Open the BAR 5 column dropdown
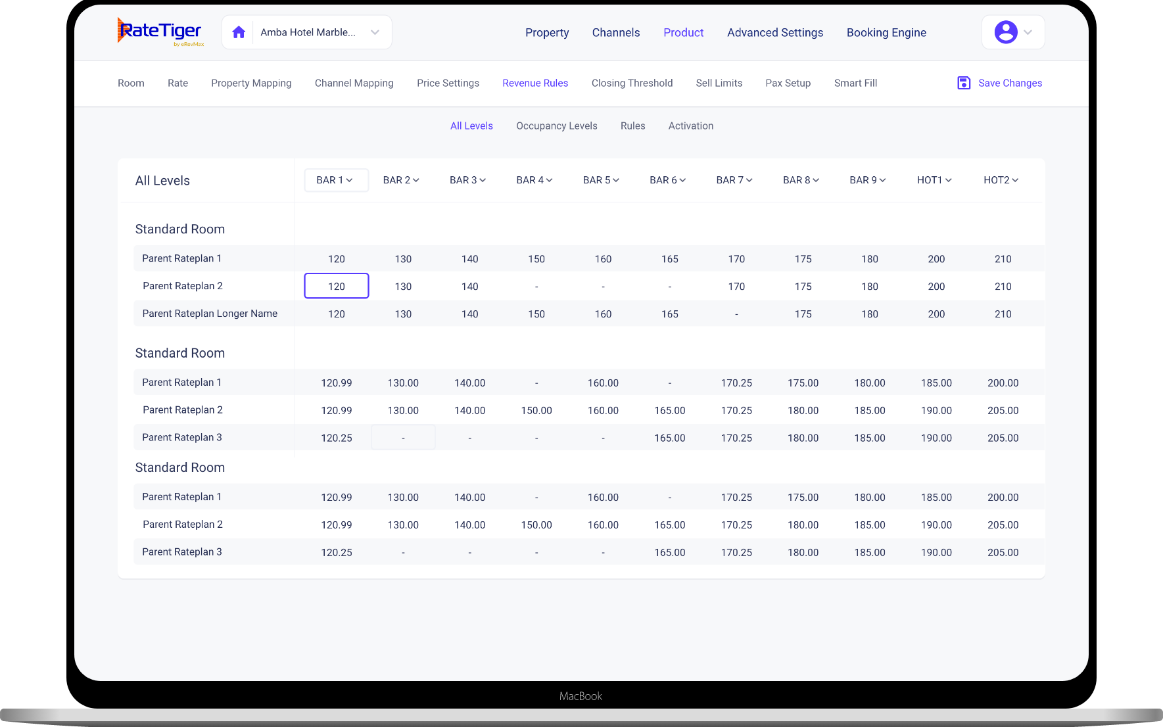The width and height of the screenshot is (1163, 727). click(x=601, y=180)
